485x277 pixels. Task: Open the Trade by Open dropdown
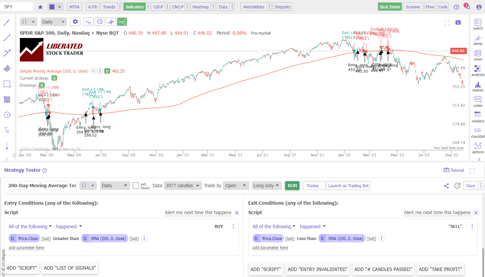pos(236,185)
